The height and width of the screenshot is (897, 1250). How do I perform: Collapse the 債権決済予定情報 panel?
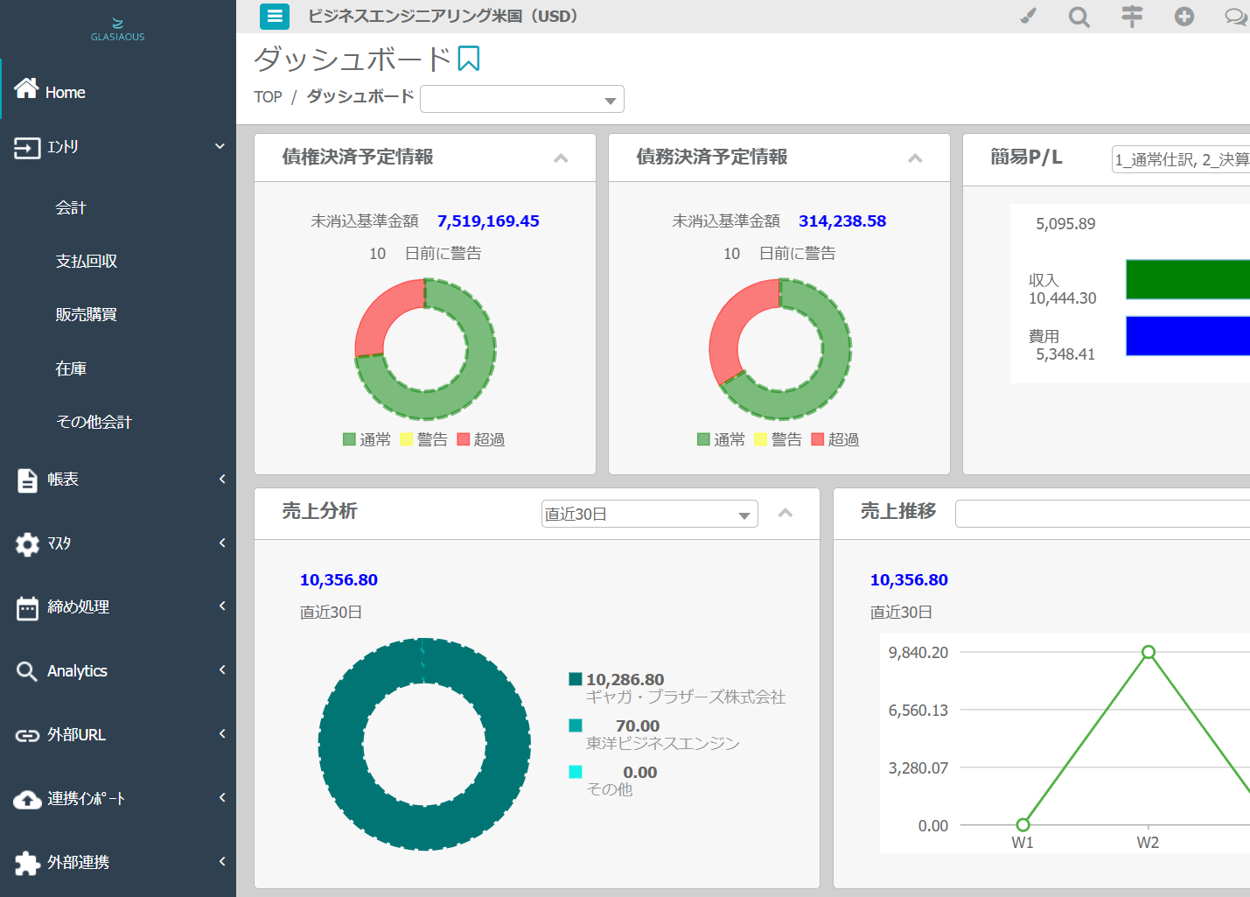[x=561, y=158]
